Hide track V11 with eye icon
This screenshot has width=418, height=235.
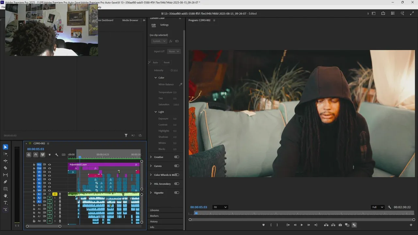[50, 164]
